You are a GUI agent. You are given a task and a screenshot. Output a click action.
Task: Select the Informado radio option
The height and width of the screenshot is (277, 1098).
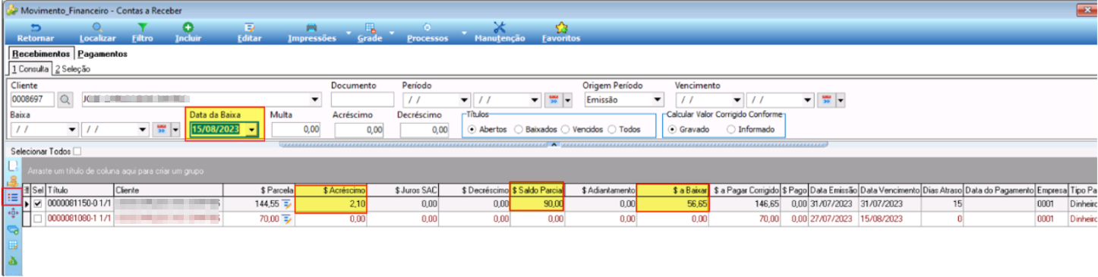(x=731, y=129)
